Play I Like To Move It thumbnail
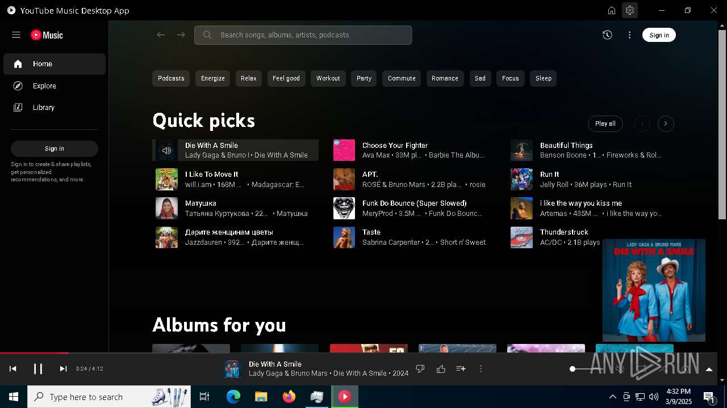Image resolution: width=727 pixels, height=408 pixels. point(166,179)
